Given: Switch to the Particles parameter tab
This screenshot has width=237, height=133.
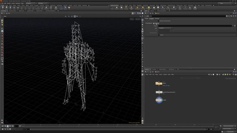Looking at the screenshot, I should pos(157,19).
